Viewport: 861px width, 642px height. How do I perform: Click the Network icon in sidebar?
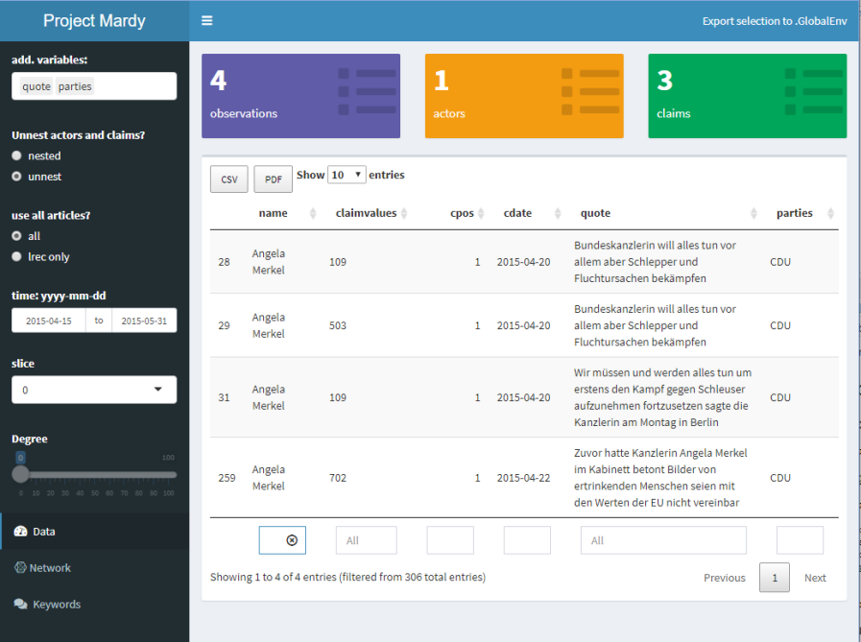click(x=20, y=567)
